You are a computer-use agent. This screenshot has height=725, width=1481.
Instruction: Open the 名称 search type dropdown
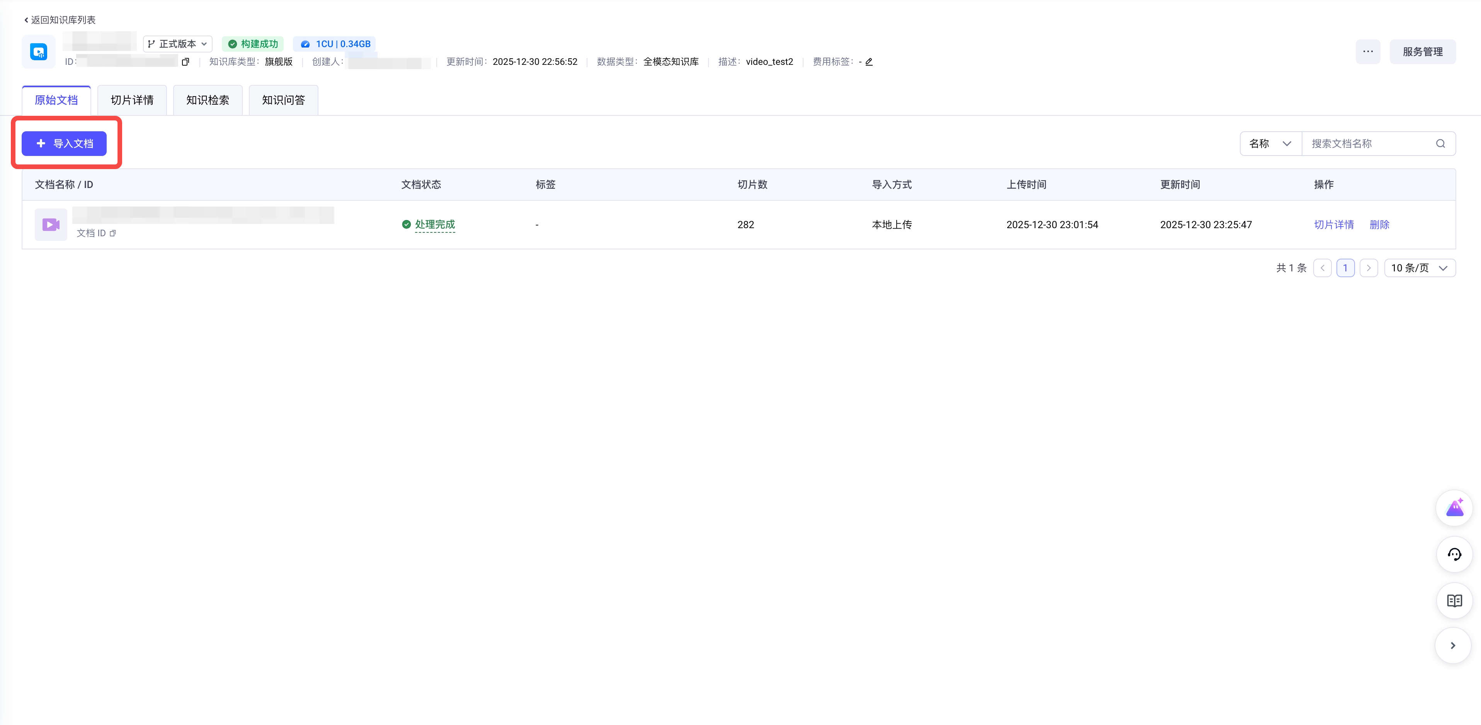[1270, 144]
